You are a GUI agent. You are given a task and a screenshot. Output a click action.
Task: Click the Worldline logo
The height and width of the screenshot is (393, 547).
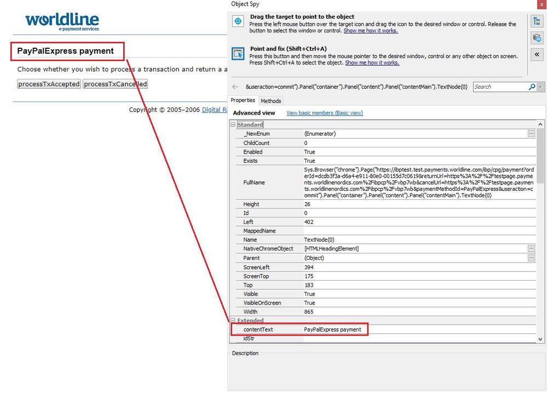62,22
